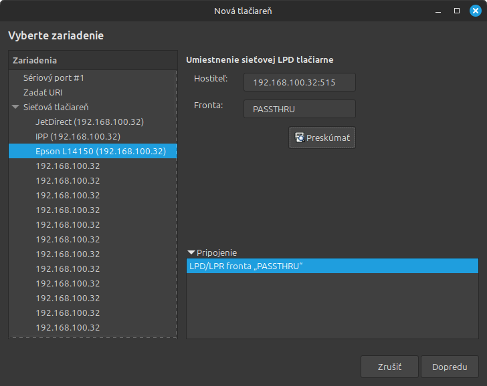The image size is (487, 386).
Task: Collapse the Pripojenie section arrow
Action: click(191, 252)
